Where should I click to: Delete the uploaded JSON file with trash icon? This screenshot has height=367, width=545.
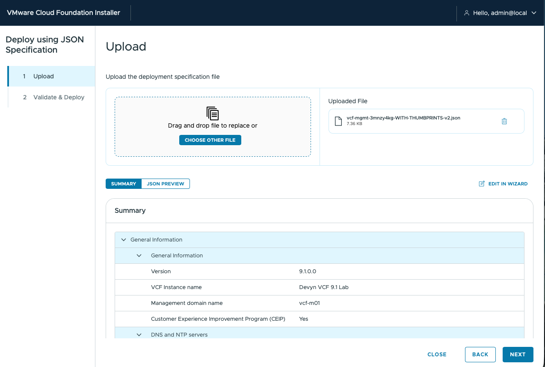click(x=504, y=121)
